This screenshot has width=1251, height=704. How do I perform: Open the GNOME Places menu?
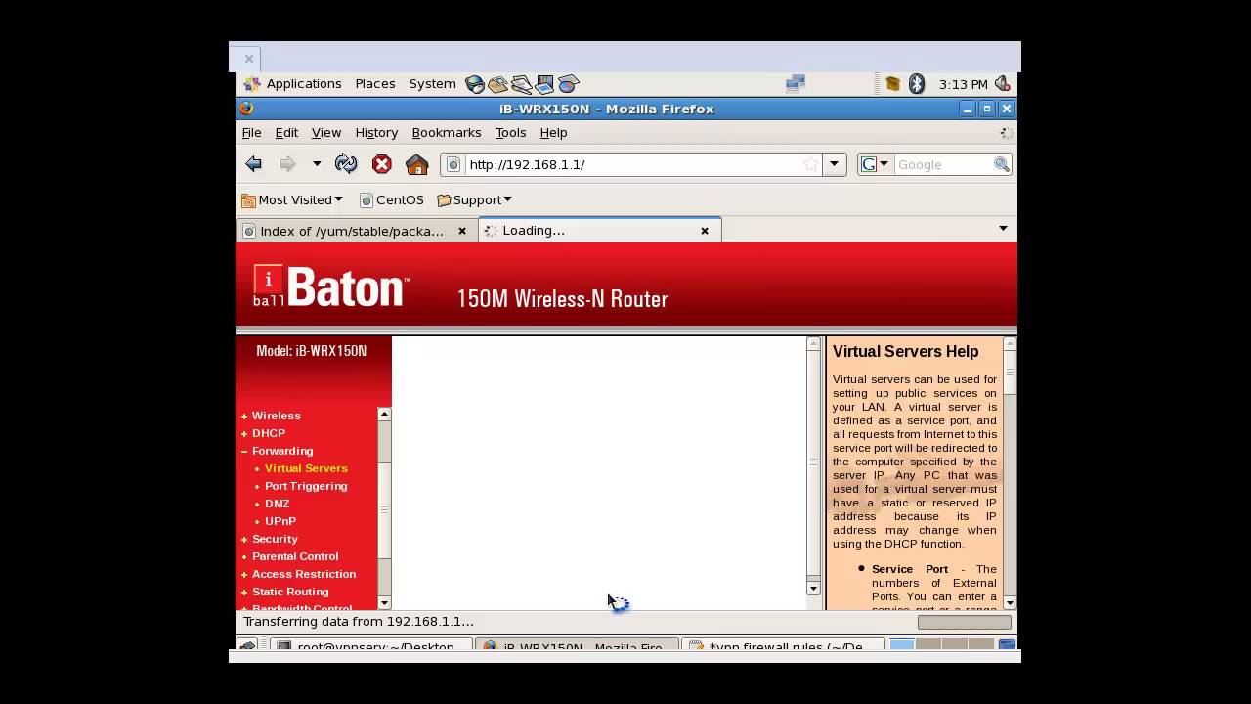[375, 84]
